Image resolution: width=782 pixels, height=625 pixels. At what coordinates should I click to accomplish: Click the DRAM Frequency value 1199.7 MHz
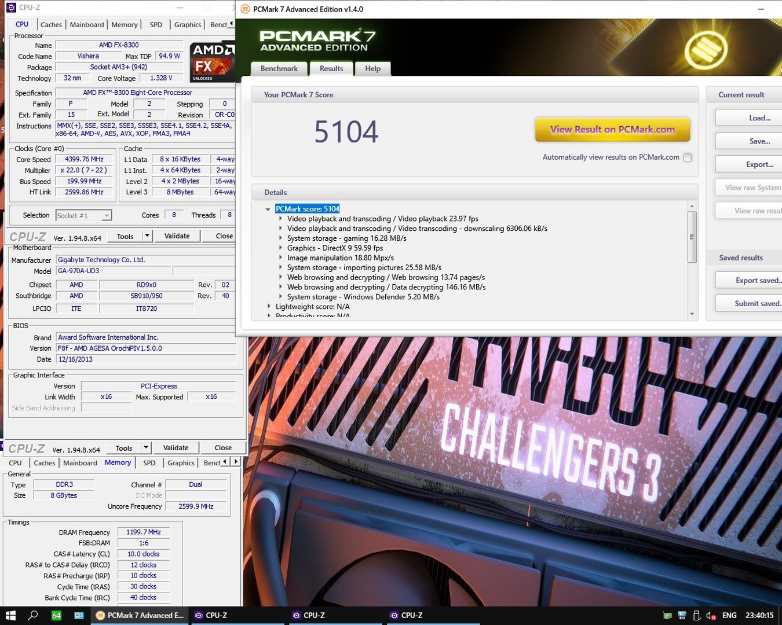point(144,532)
